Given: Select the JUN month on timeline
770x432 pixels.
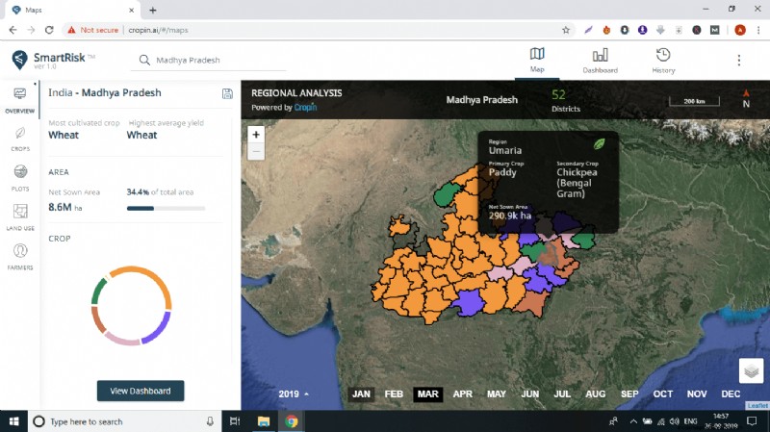Looking at the screenshot, I should 529,394.
